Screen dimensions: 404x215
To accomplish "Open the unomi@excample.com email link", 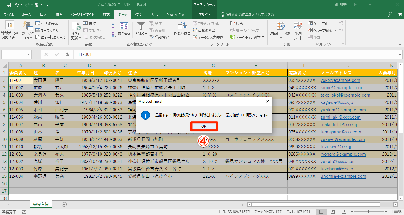I will pos(343,176).
